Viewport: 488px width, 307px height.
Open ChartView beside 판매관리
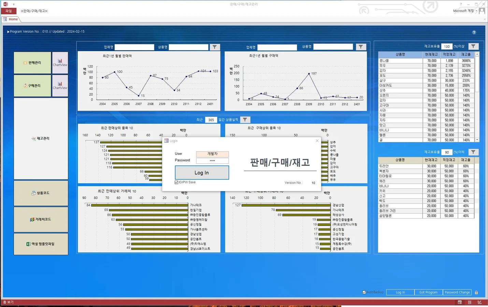tap(60, 63)
